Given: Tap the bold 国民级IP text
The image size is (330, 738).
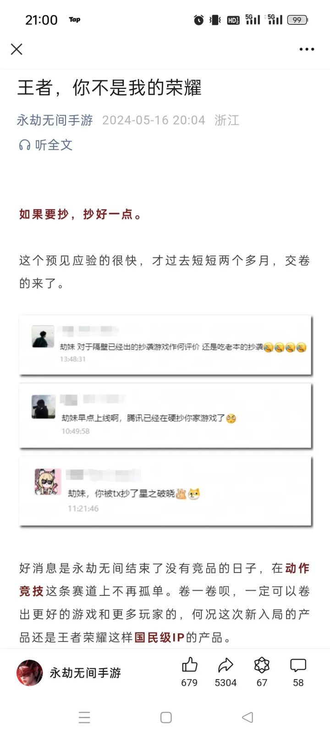Looking at the screenshot, I should tap(159, 637).
